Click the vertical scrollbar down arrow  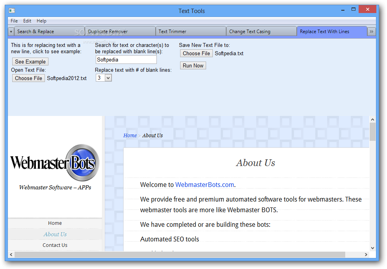point(372,248)
